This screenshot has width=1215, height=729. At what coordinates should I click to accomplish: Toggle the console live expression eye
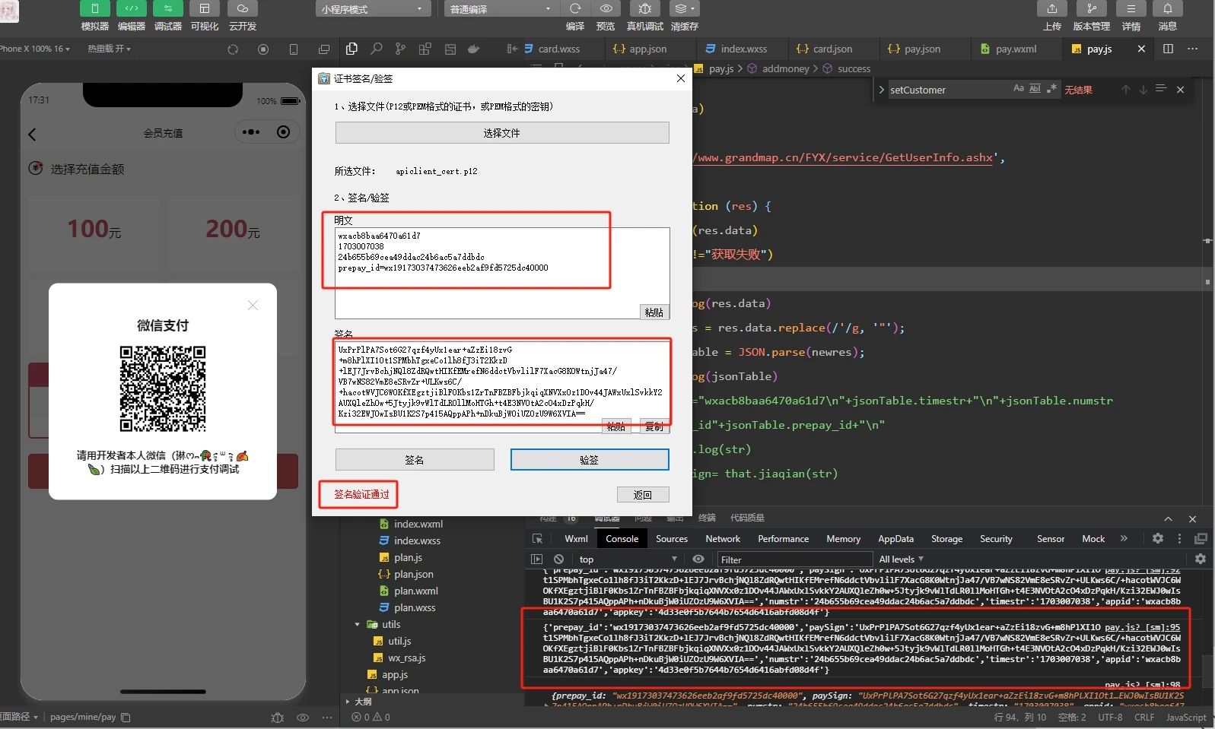pos(698,559)
